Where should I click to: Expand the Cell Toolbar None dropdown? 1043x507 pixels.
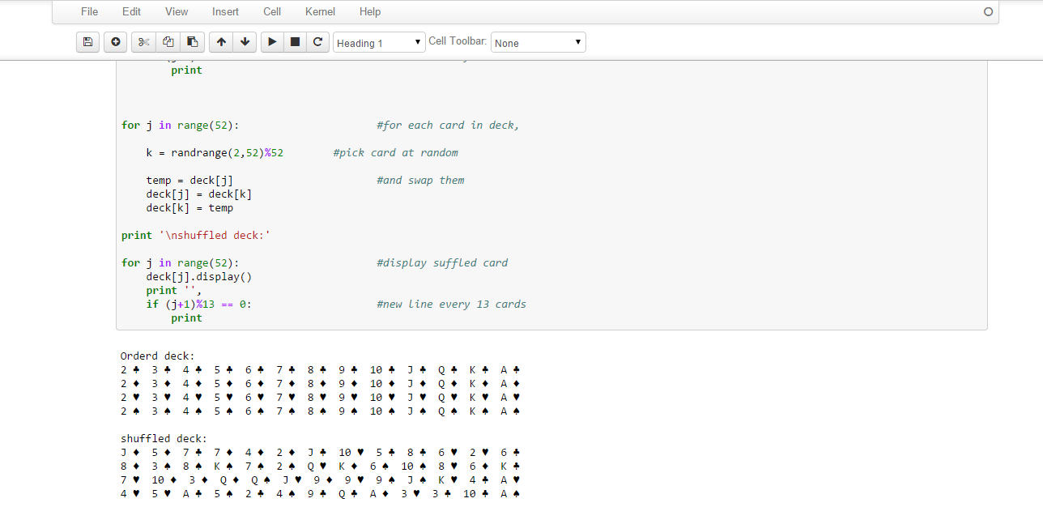point(538,43)
